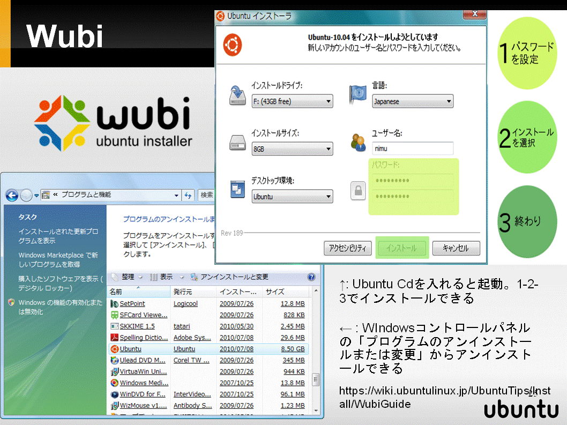Click the Spelling Dictionary Adobe icon

tap(114, 338)
